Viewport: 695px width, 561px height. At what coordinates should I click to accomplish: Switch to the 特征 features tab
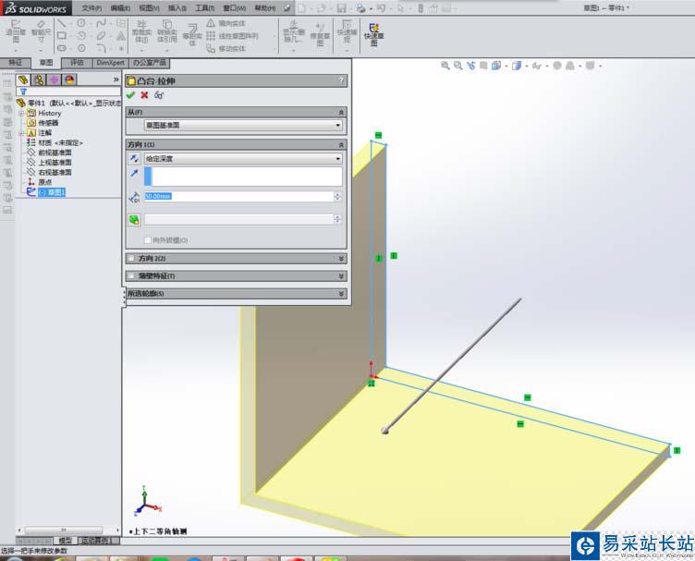pos(16,63)
